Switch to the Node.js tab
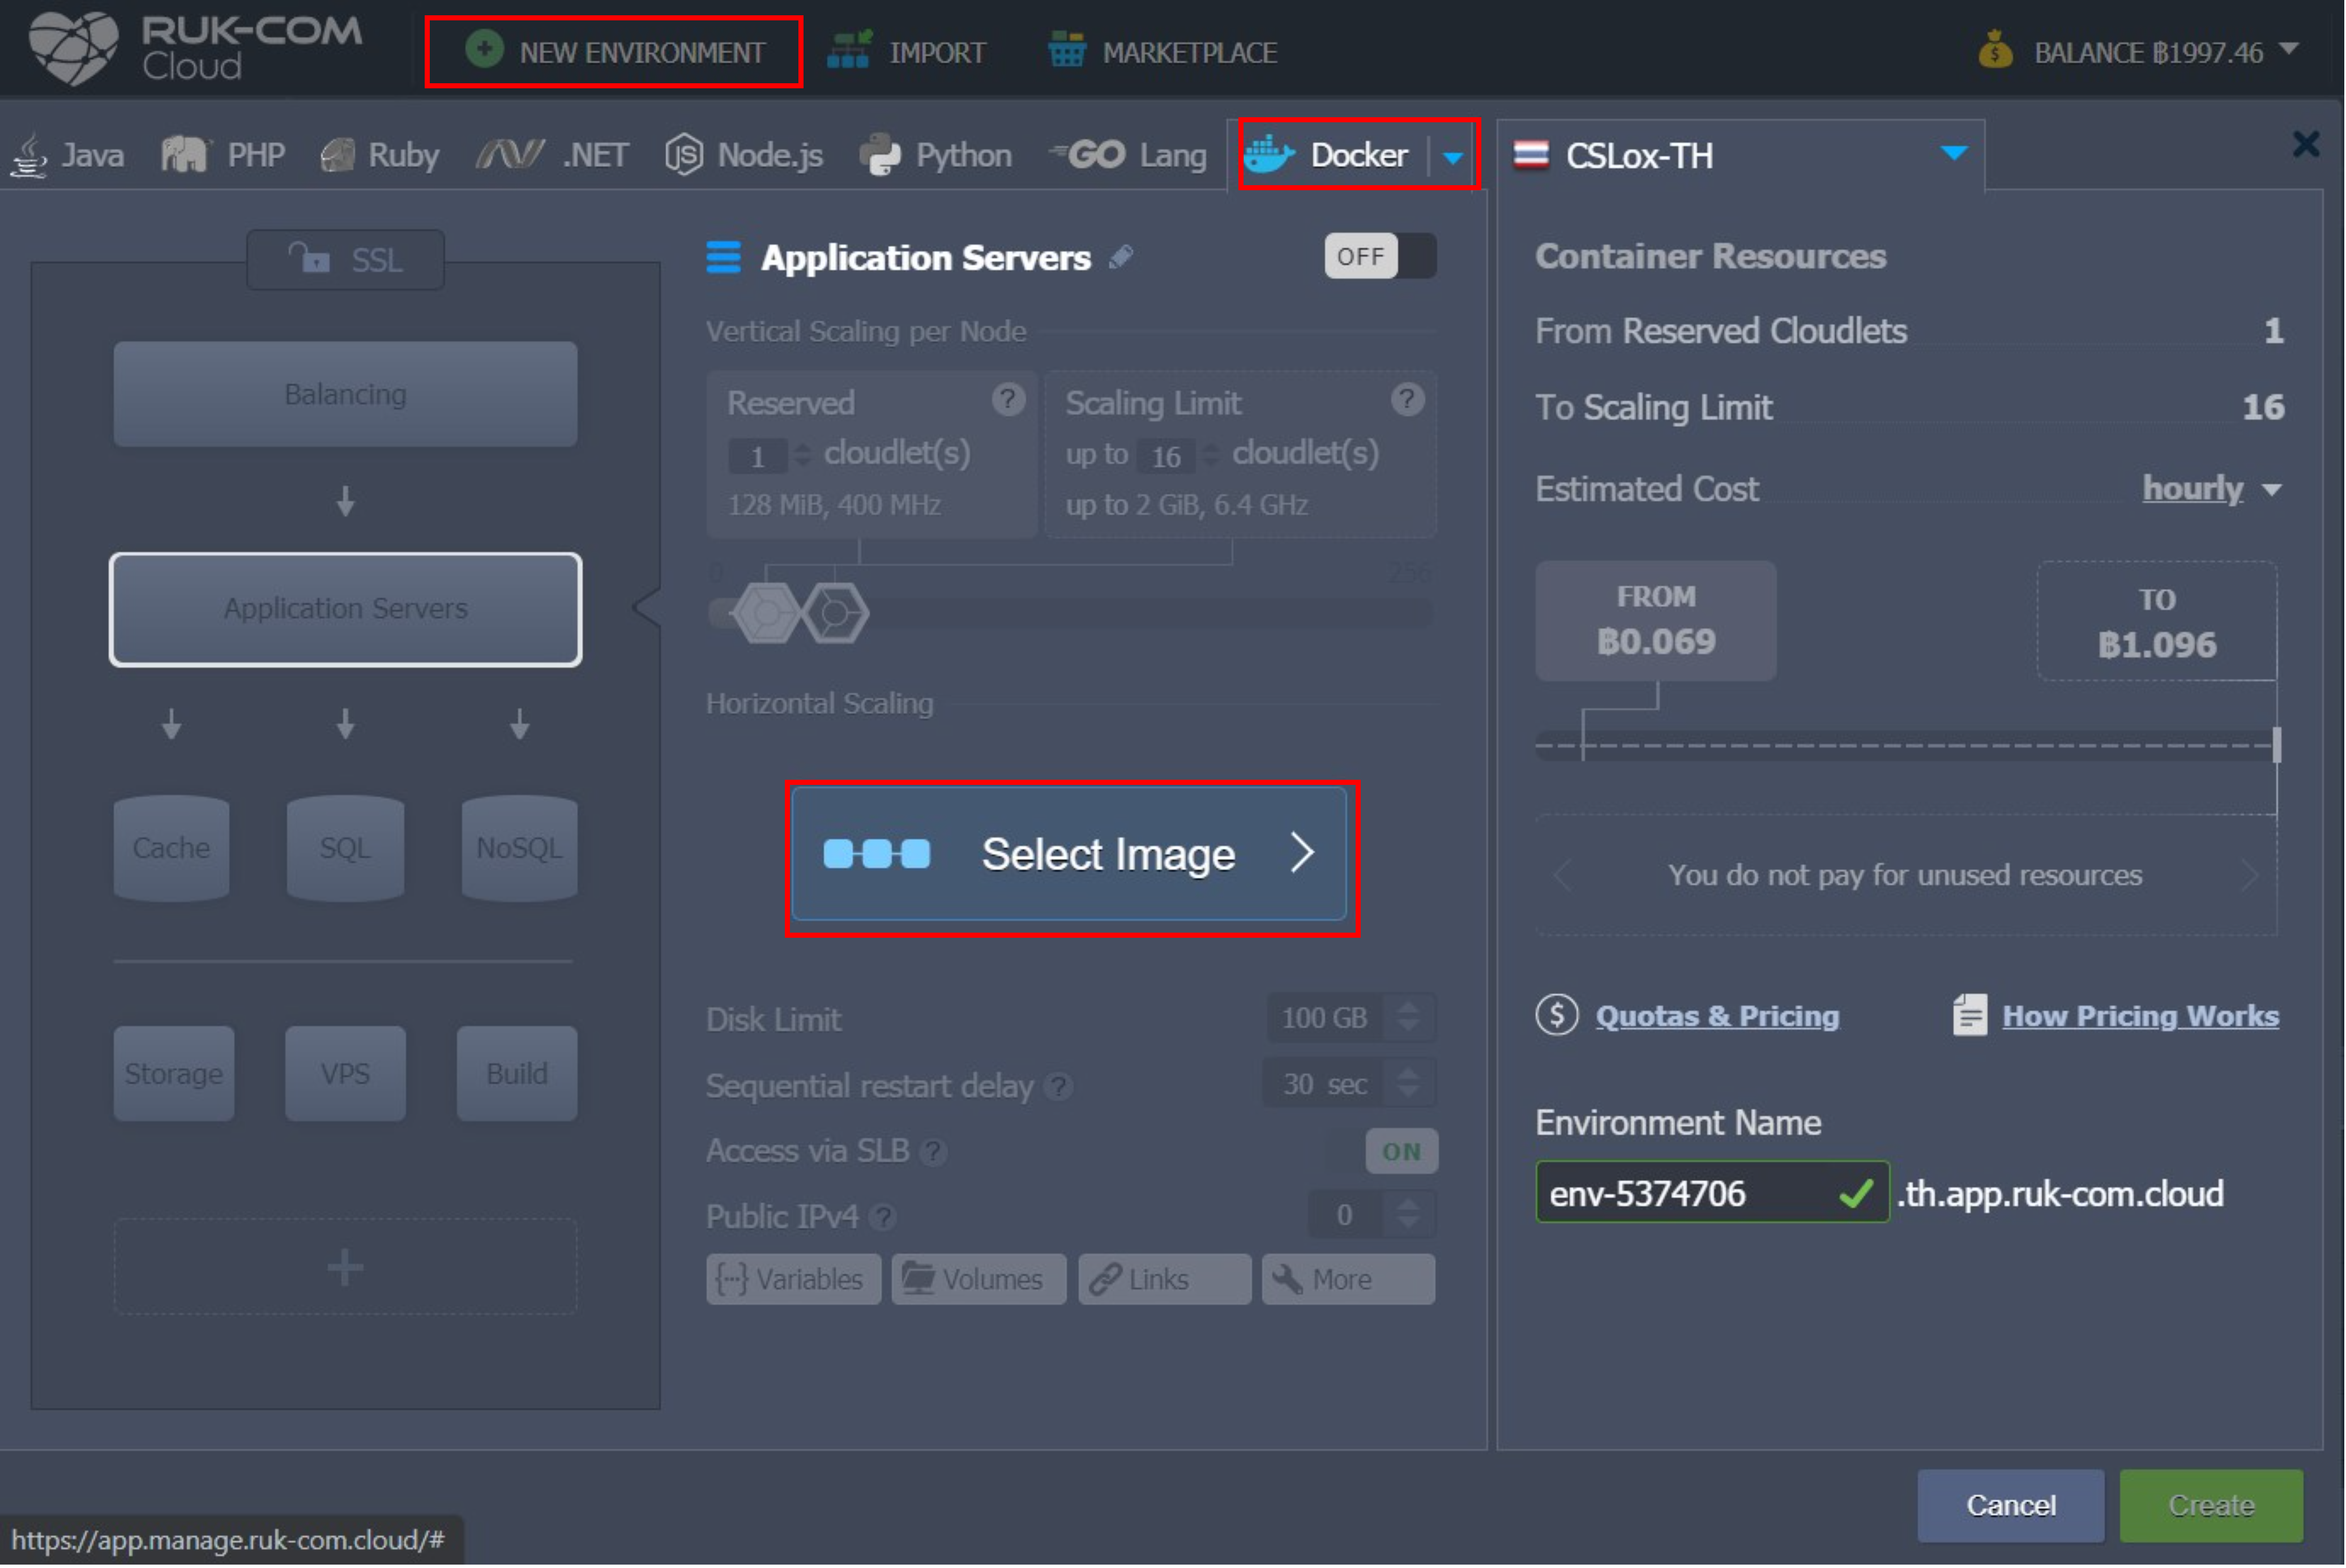 [744, 155]
